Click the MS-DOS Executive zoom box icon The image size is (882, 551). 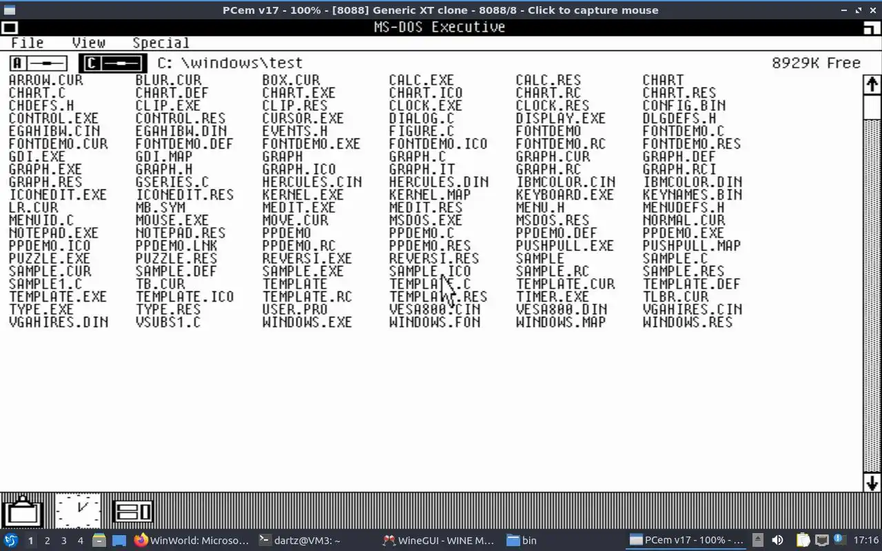click(x=872, y=28)
